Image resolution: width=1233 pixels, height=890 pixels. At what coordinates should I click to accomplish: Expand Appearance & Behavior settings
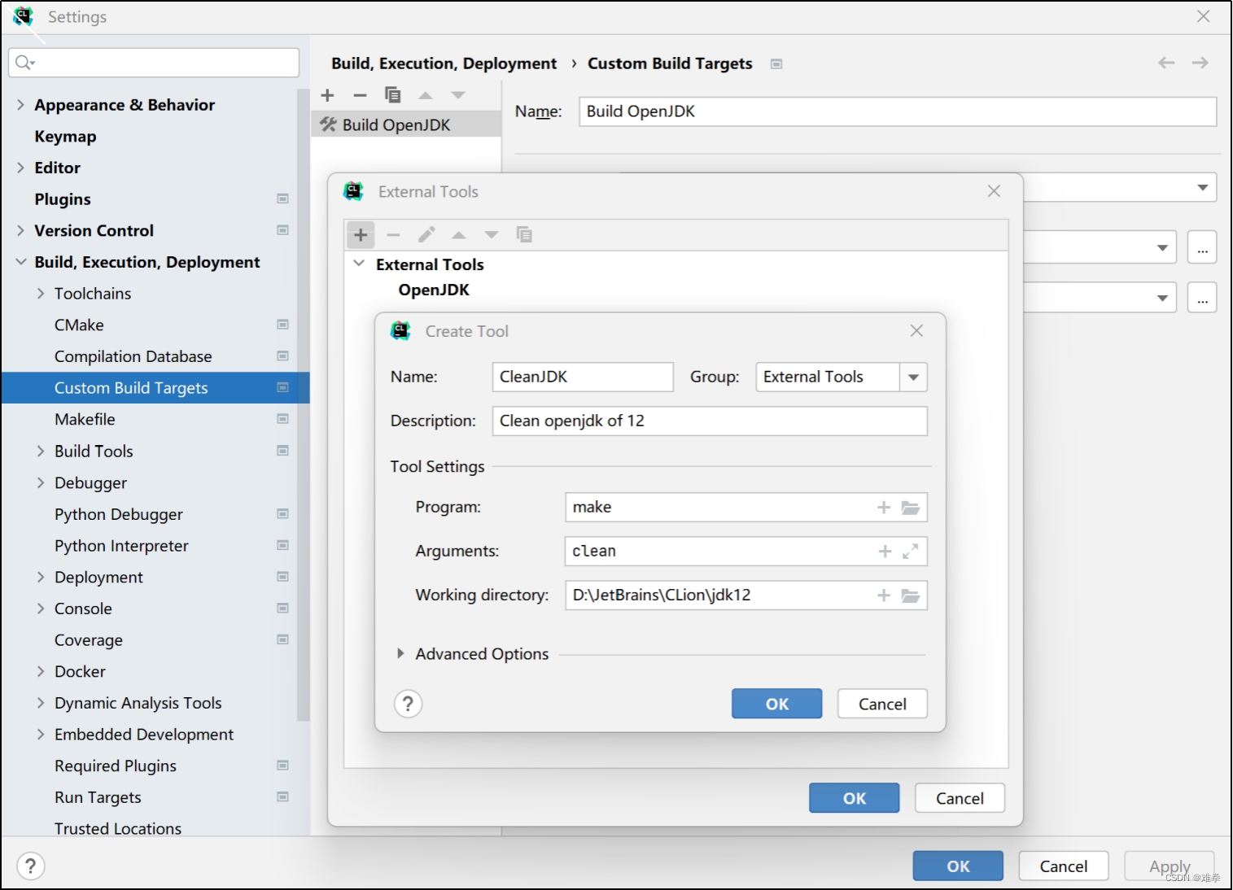(x=20, y=104)
